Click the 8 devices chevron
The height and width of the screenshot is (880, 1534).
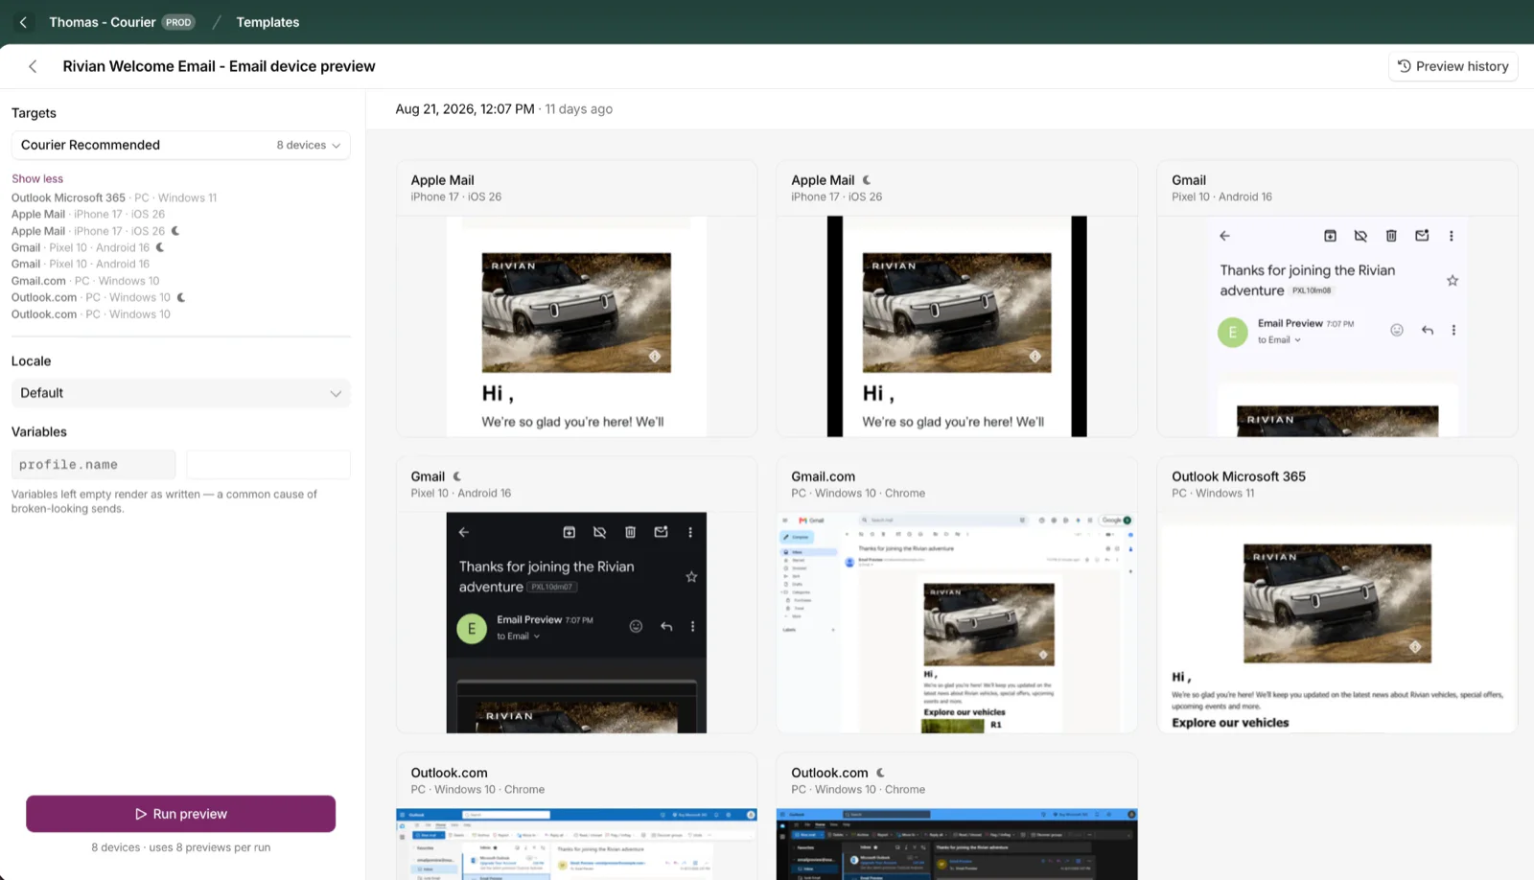click(336, 146)
